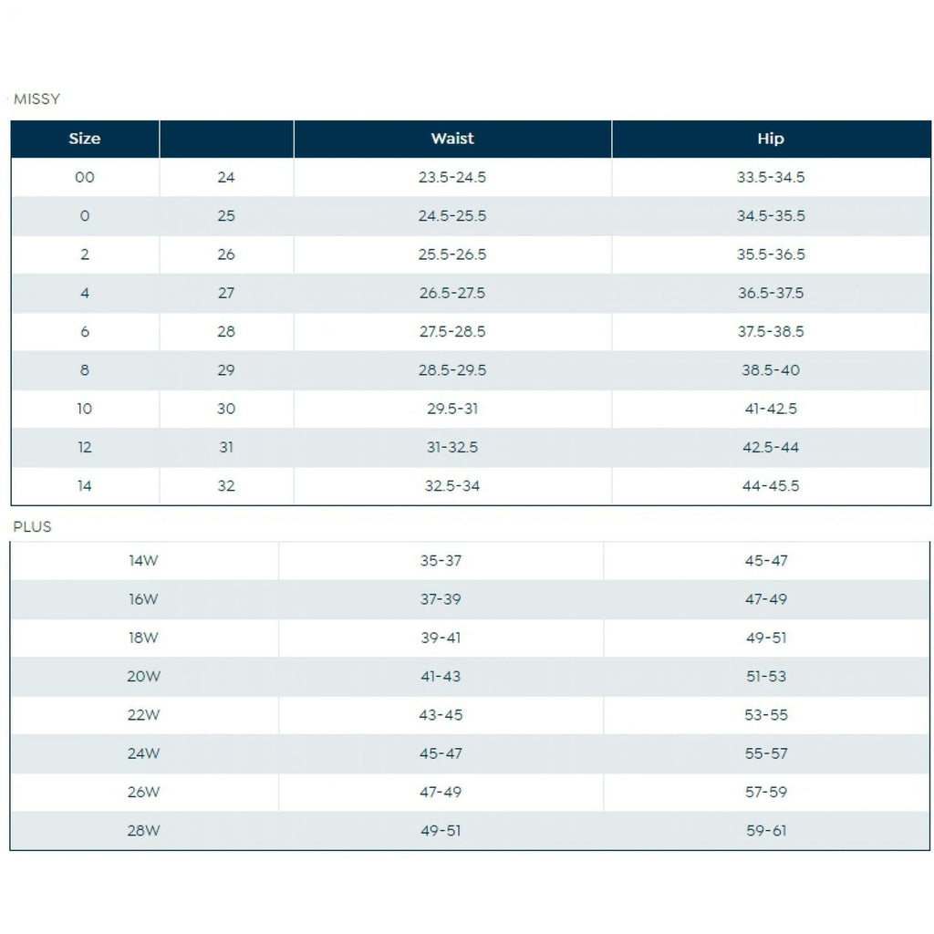
Task: Select the MISSY section label
Action: point(36,99)
